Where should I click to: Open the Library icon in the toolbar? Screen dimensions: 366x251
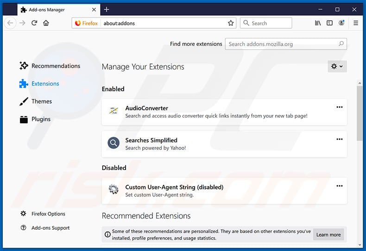tap(318, 23)
